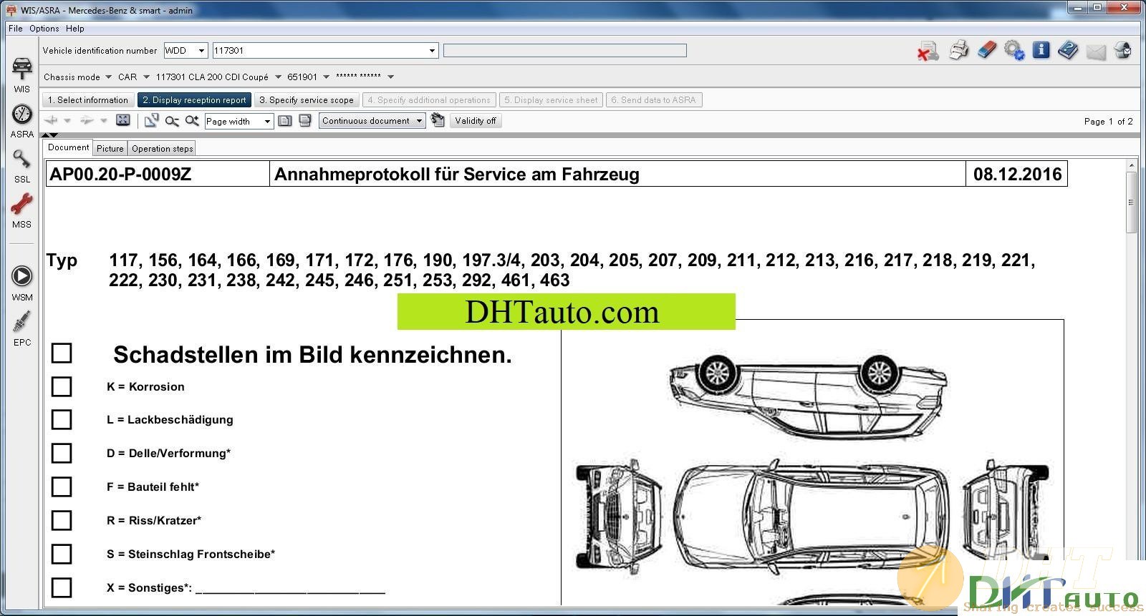Open the back arrow history dropdown
Image resolution: width=1146 pixels, height=616 pixels.
(x=67, y=121)
